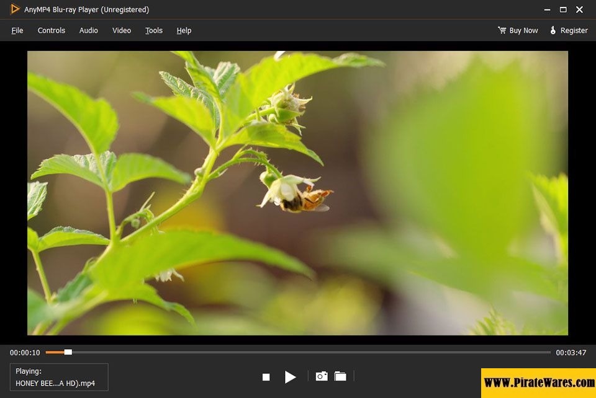Click the bee in the video frame
Screen dimensions: 596x398
[x=307, y=200]
